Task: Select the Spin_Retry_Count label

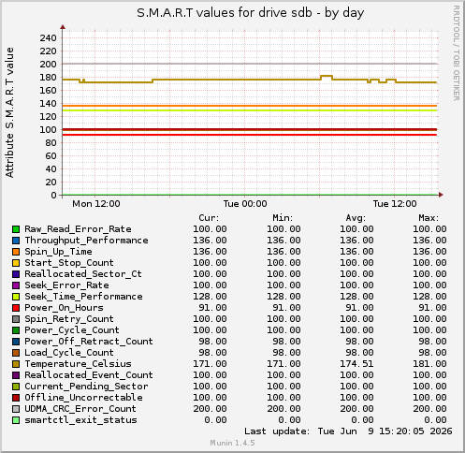Action: click(69, 319)
